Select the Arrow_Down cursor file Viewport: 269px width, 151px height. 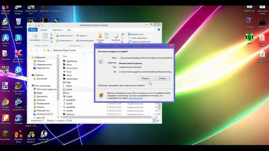click(x=72, y=68)
